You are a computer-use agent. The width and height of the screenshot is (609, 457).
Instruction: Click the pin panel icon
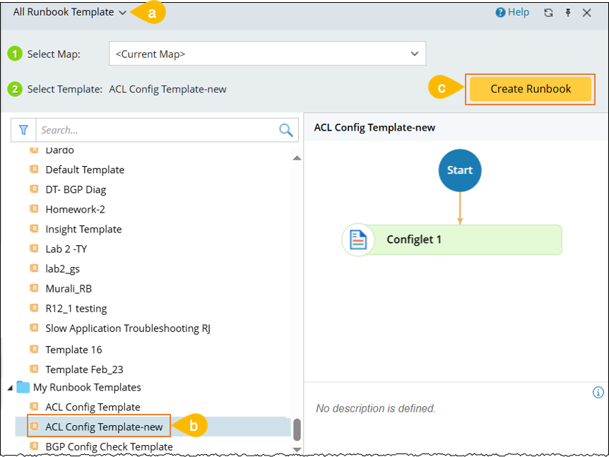pyautogui.click(x=567, y=13)
